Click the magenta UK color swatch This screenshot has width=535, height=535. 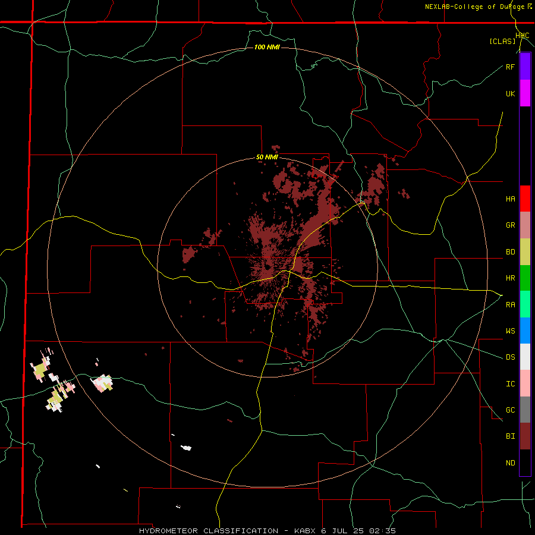click(x=525, y=93)
